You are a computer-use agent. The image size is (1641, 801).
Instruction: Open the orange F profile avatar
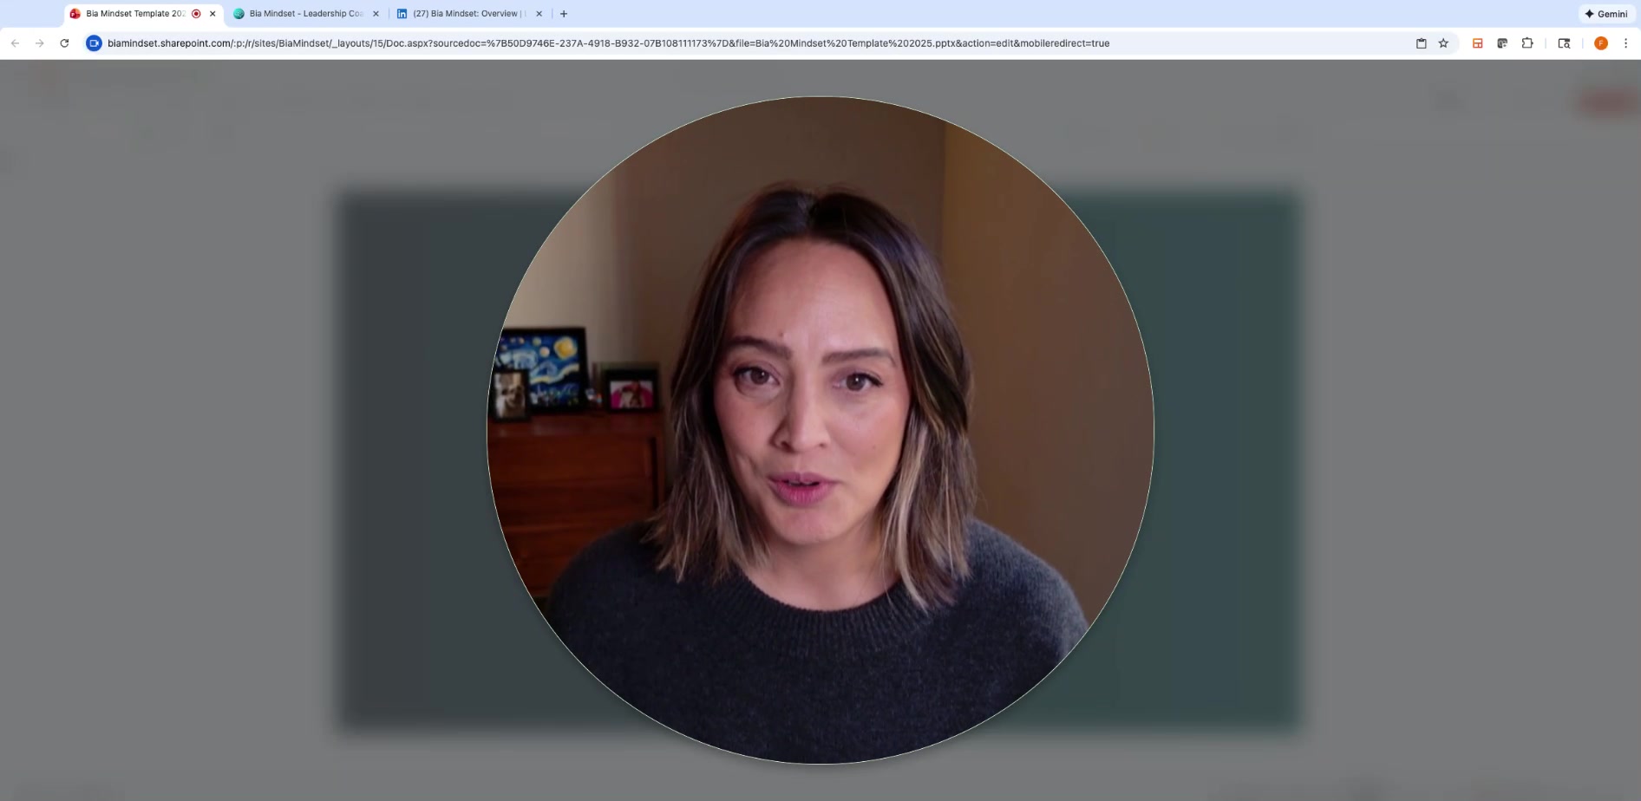coord(1601,43)
